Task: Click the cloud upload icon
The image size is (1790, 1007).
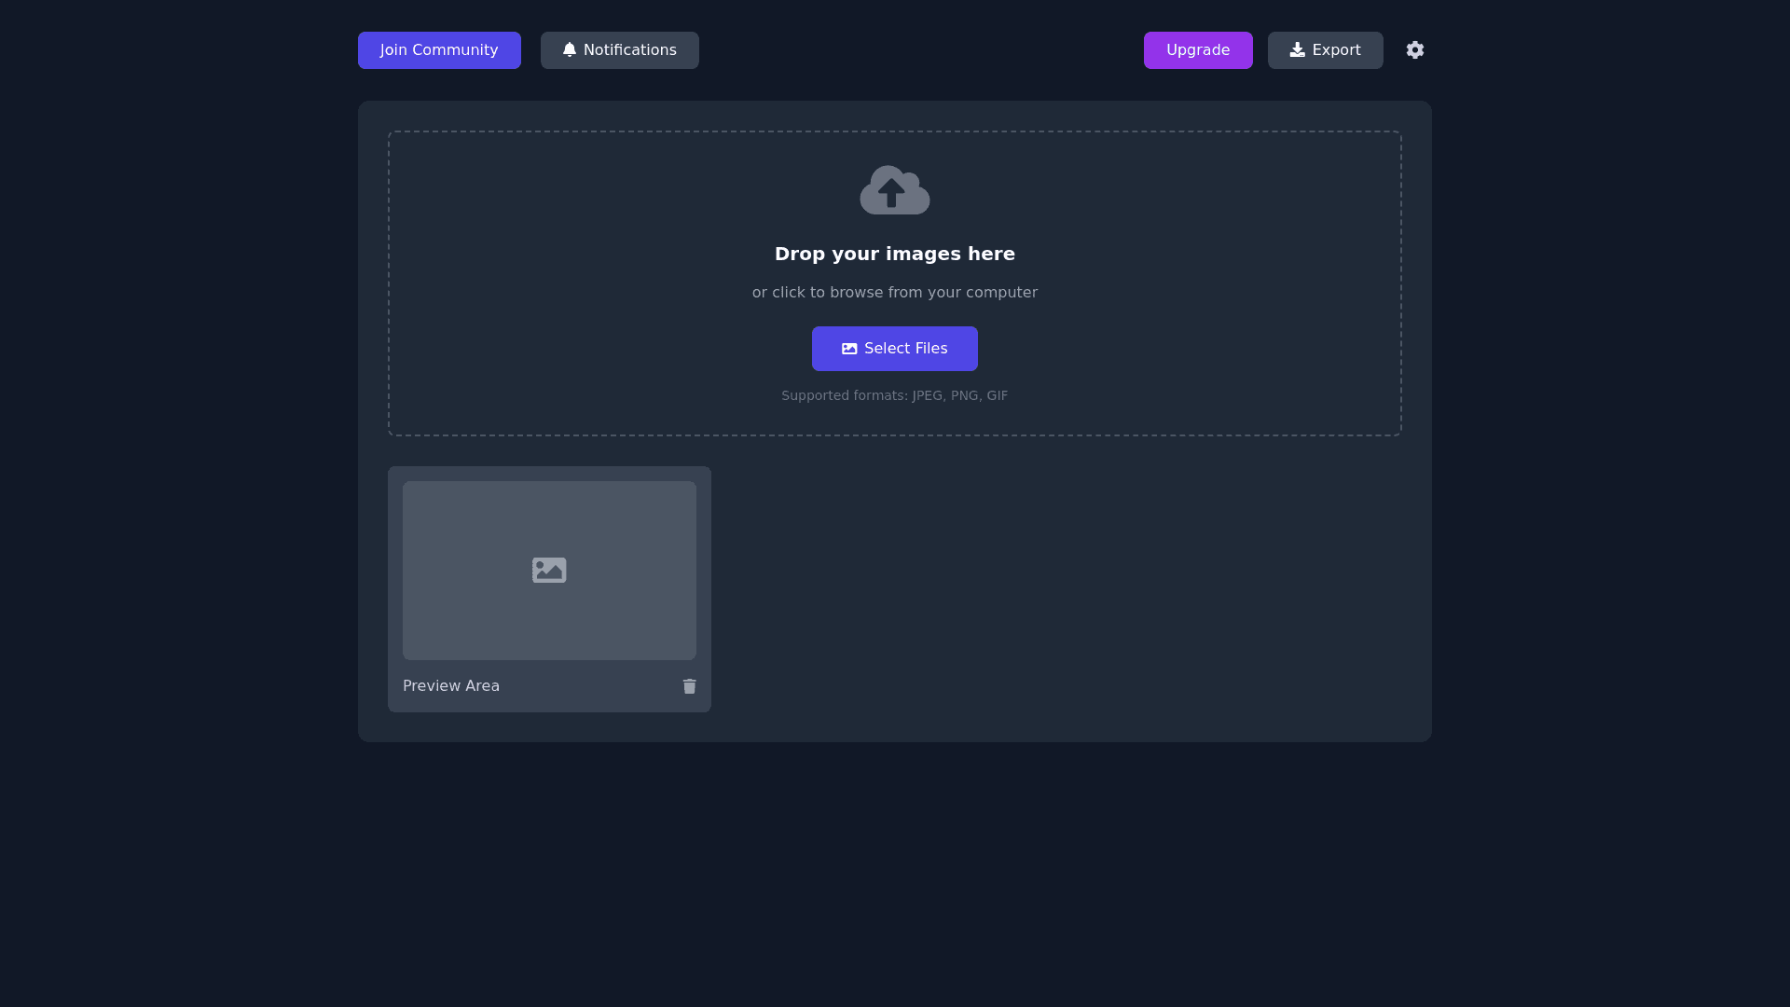Action: 894,190
